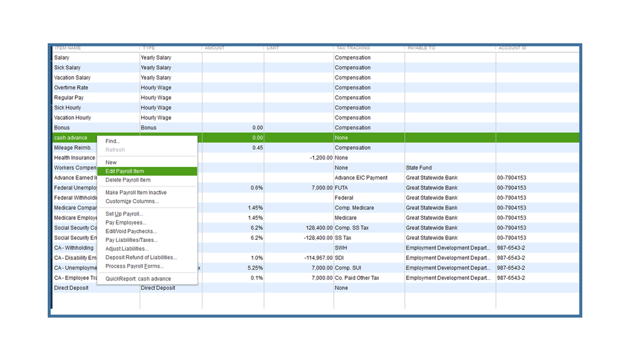Click Deposit Refund of Liabilities...
This screenshot has height=354, width=630.
141,258
